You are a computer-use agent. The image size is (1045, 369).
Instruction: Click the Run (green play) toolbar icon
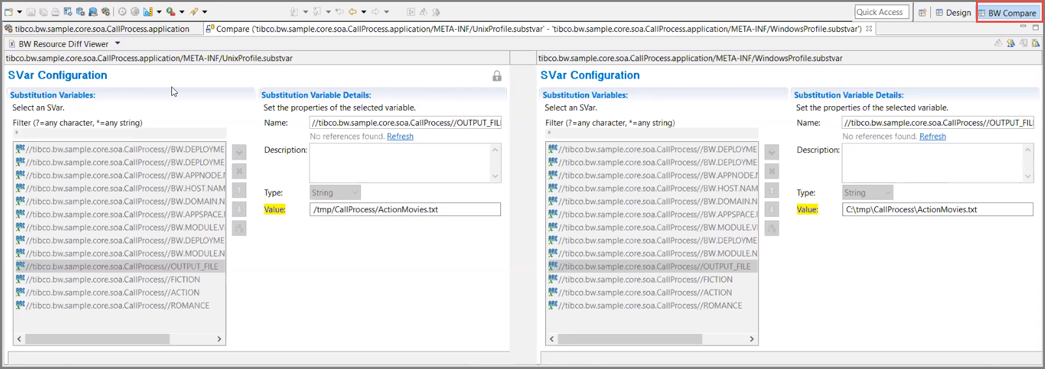tap(170, 12)
